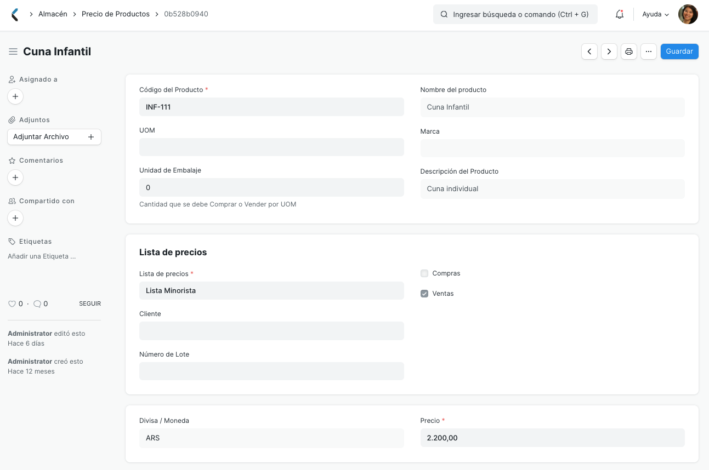Viewport: 709px width, 470px height.
Task: Click the Adjuntos paperclip icon
Action: [x=12, y=120]
